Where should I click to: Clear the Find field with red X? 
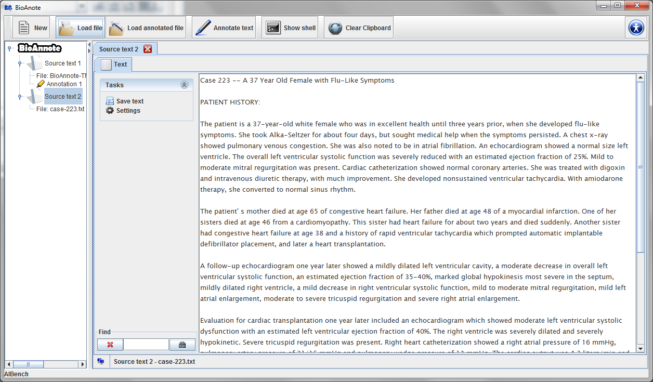[110, 345]
